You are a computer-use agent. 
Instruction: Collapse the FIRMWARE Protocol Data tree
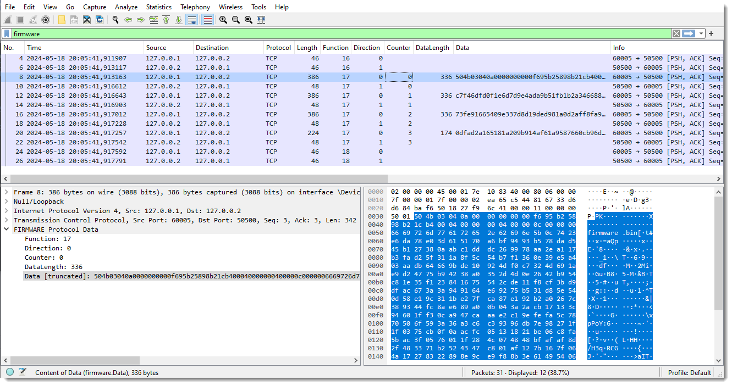6,230
